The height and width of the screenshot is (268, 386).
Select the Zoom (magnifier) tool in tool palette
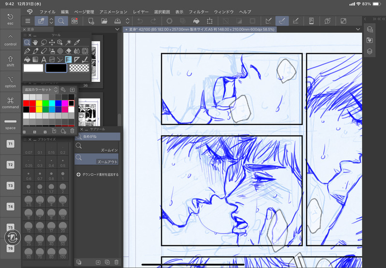[27, 42]
